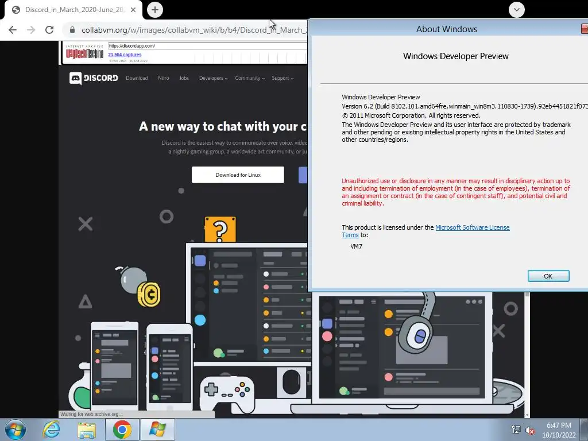Click the red unauthorized use warning text
This screenshot has width=588, height=441.
pos(455,192)
